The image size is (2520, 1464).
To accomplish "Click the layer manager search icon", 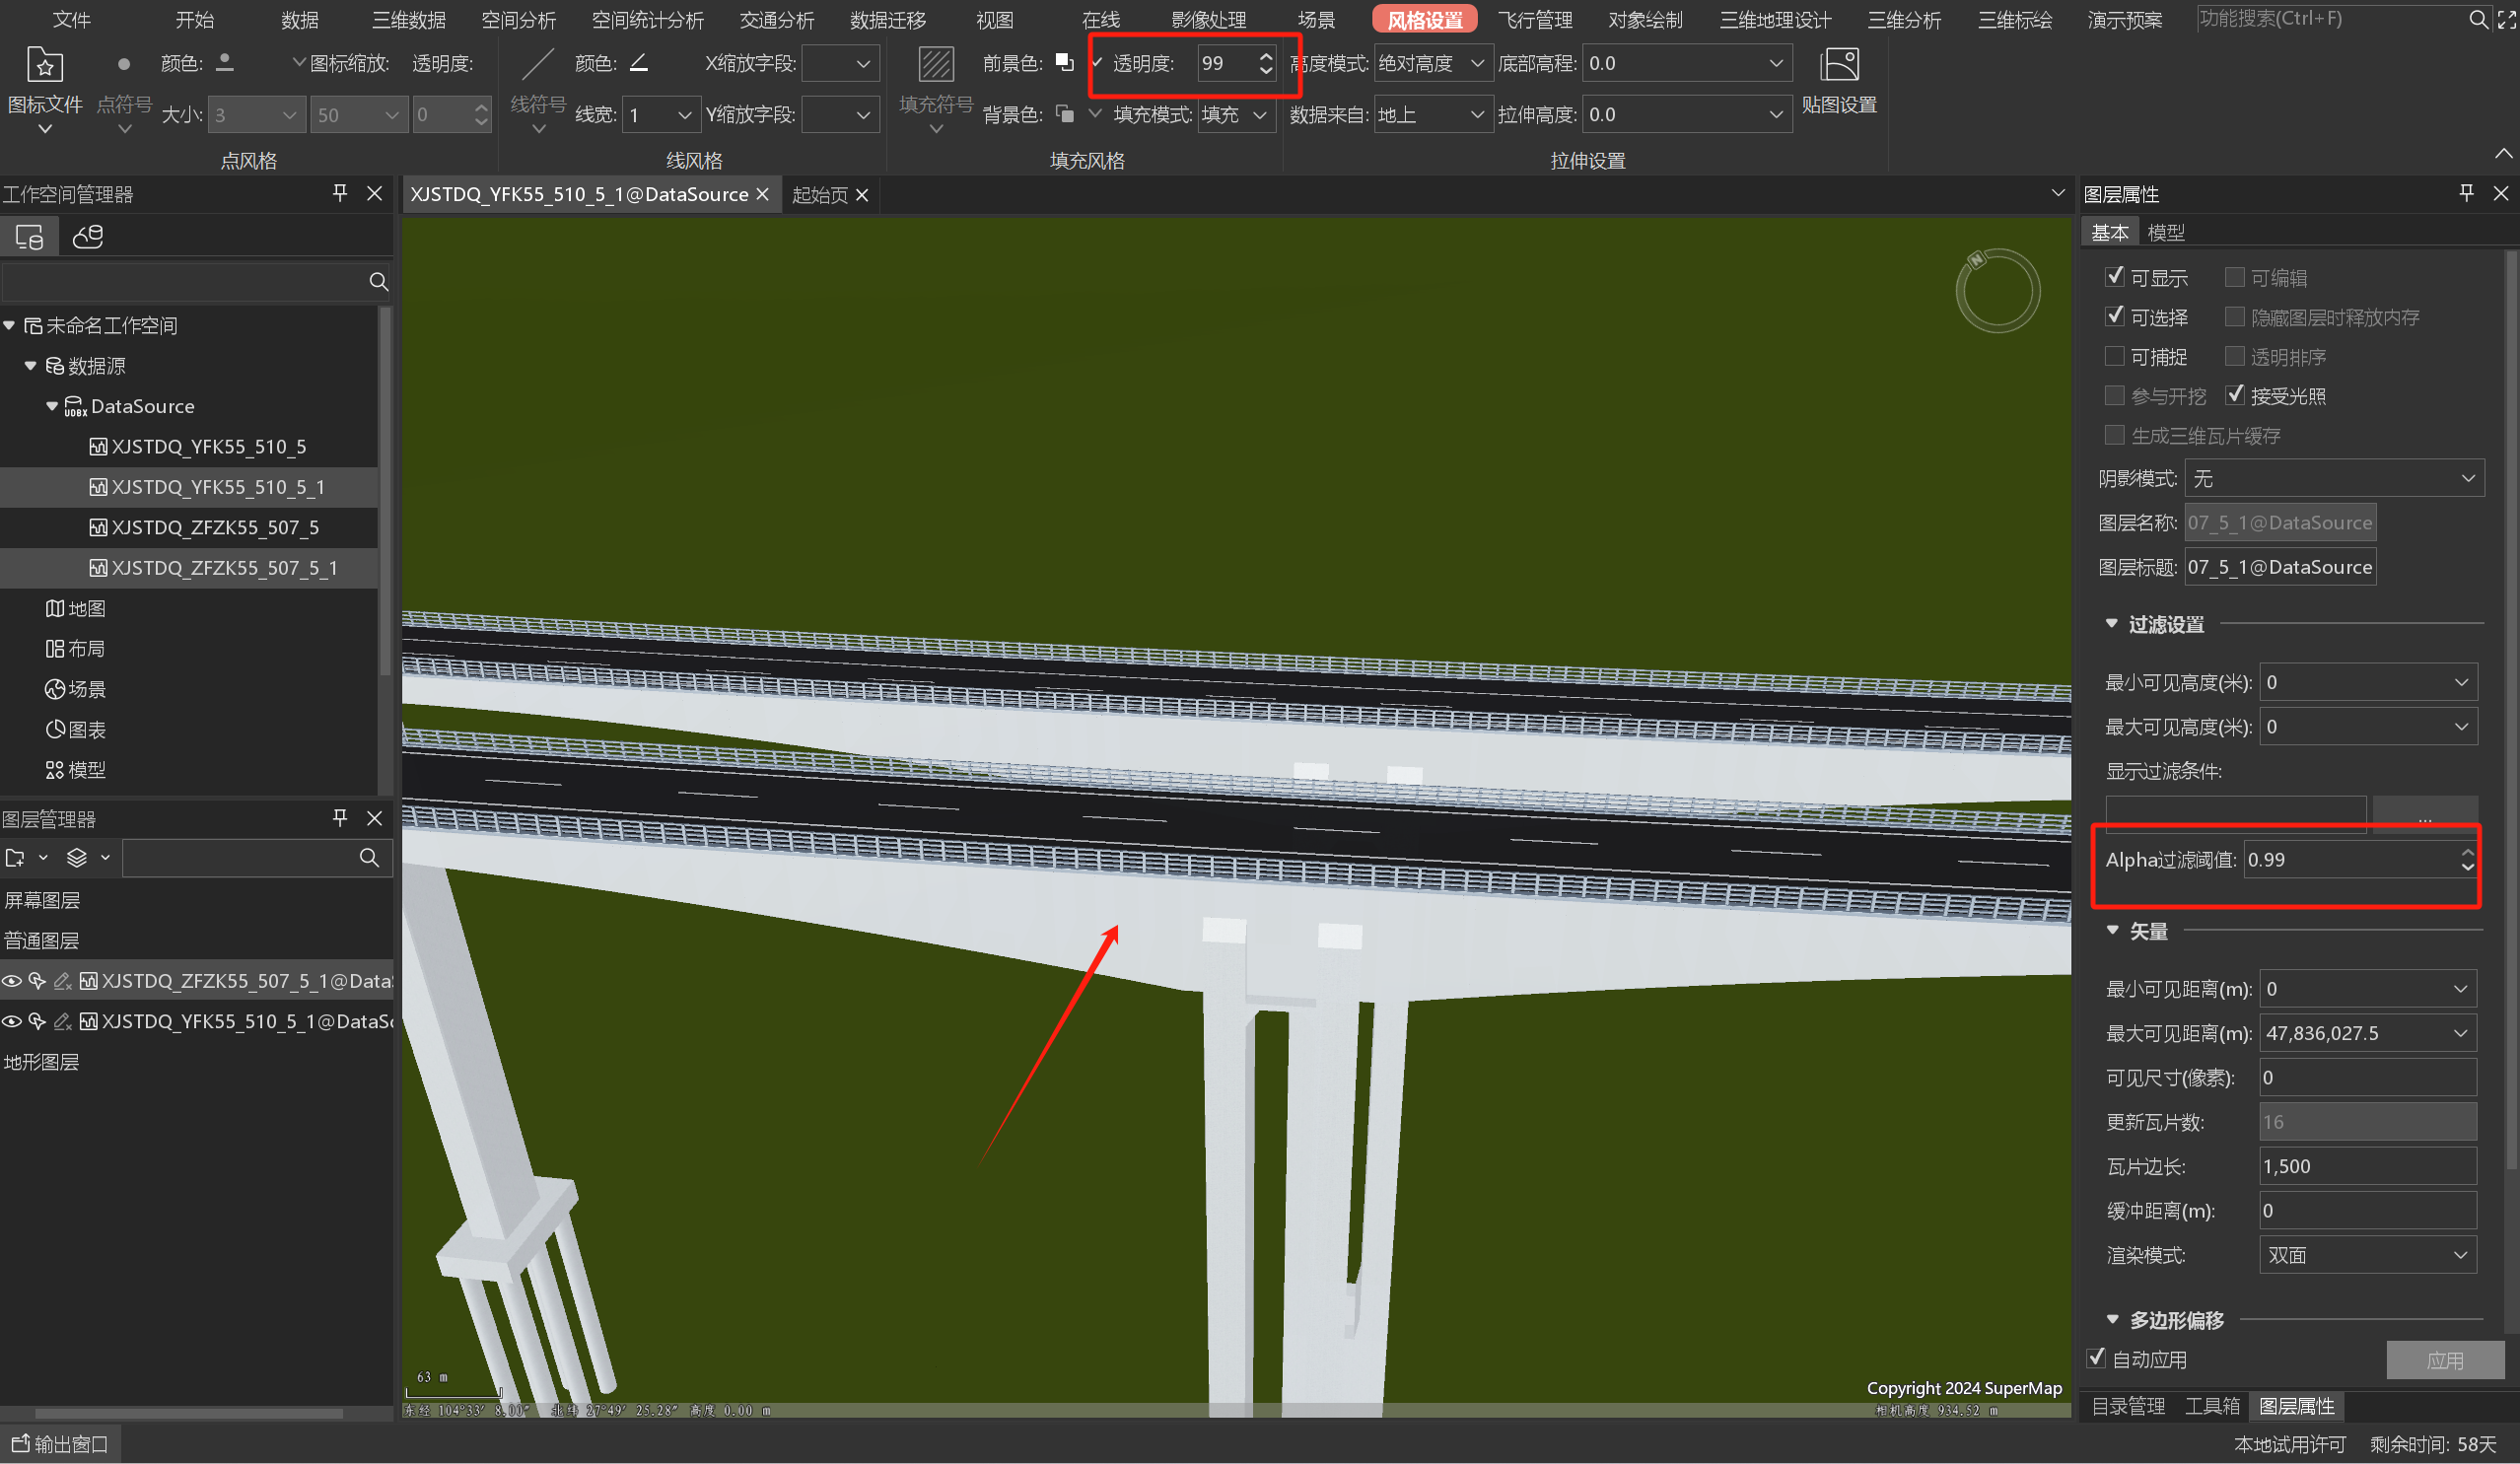I will 369,858.
